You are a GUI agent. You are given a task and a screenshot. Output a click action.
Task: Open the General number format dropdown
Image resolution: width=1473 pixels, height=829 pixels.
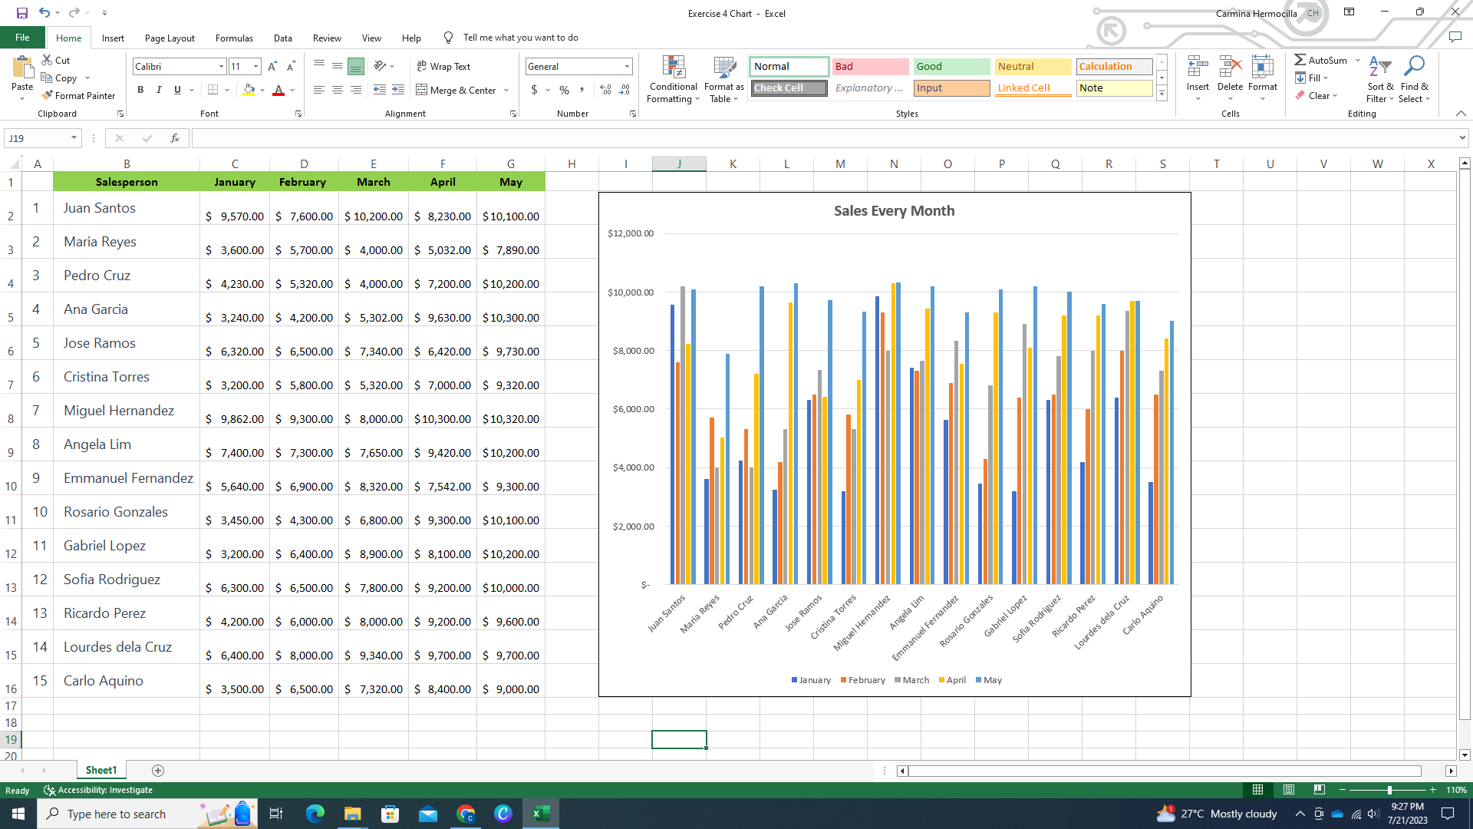(x=628, y=67)
